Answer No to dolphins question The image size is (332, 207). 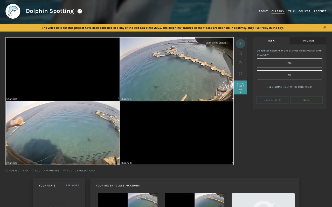289,75
